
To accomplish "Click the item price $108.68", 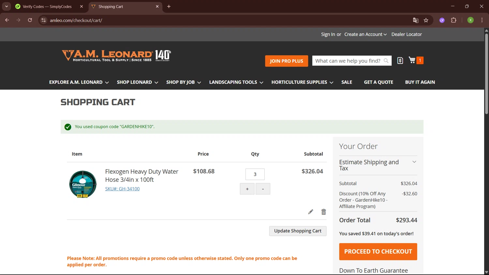I will pos(204,171).
